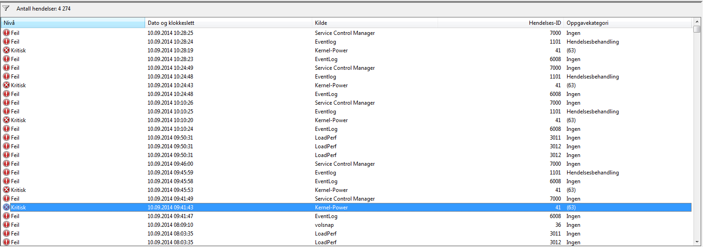Viewport: 703px width, 247px height.
Task: Click error icon of 09:41:49 Service Control Manager event
Action: (6, 199)
